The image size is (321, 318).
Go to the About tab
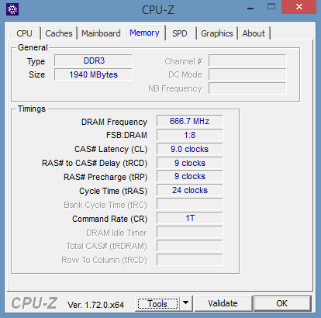click(x=254, y=33)
